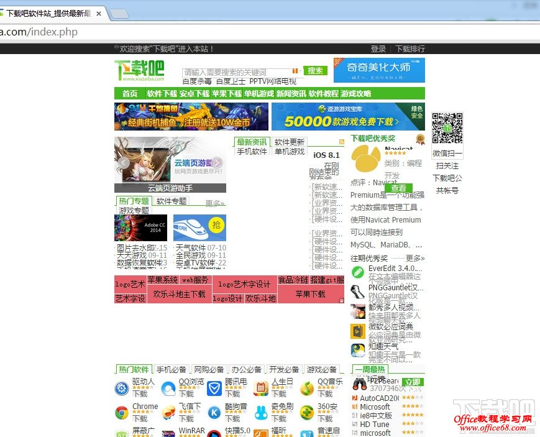Image resolution: width=540 pixels, height=437 pixels.
Task: Open 游戏攻略 in navigation bar
Action: coord(356,93)
